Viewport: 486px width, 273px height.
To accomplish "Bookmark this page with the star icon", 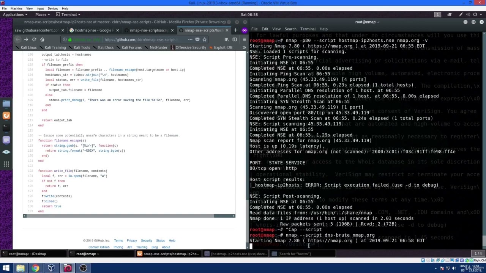I will (204, 39).
